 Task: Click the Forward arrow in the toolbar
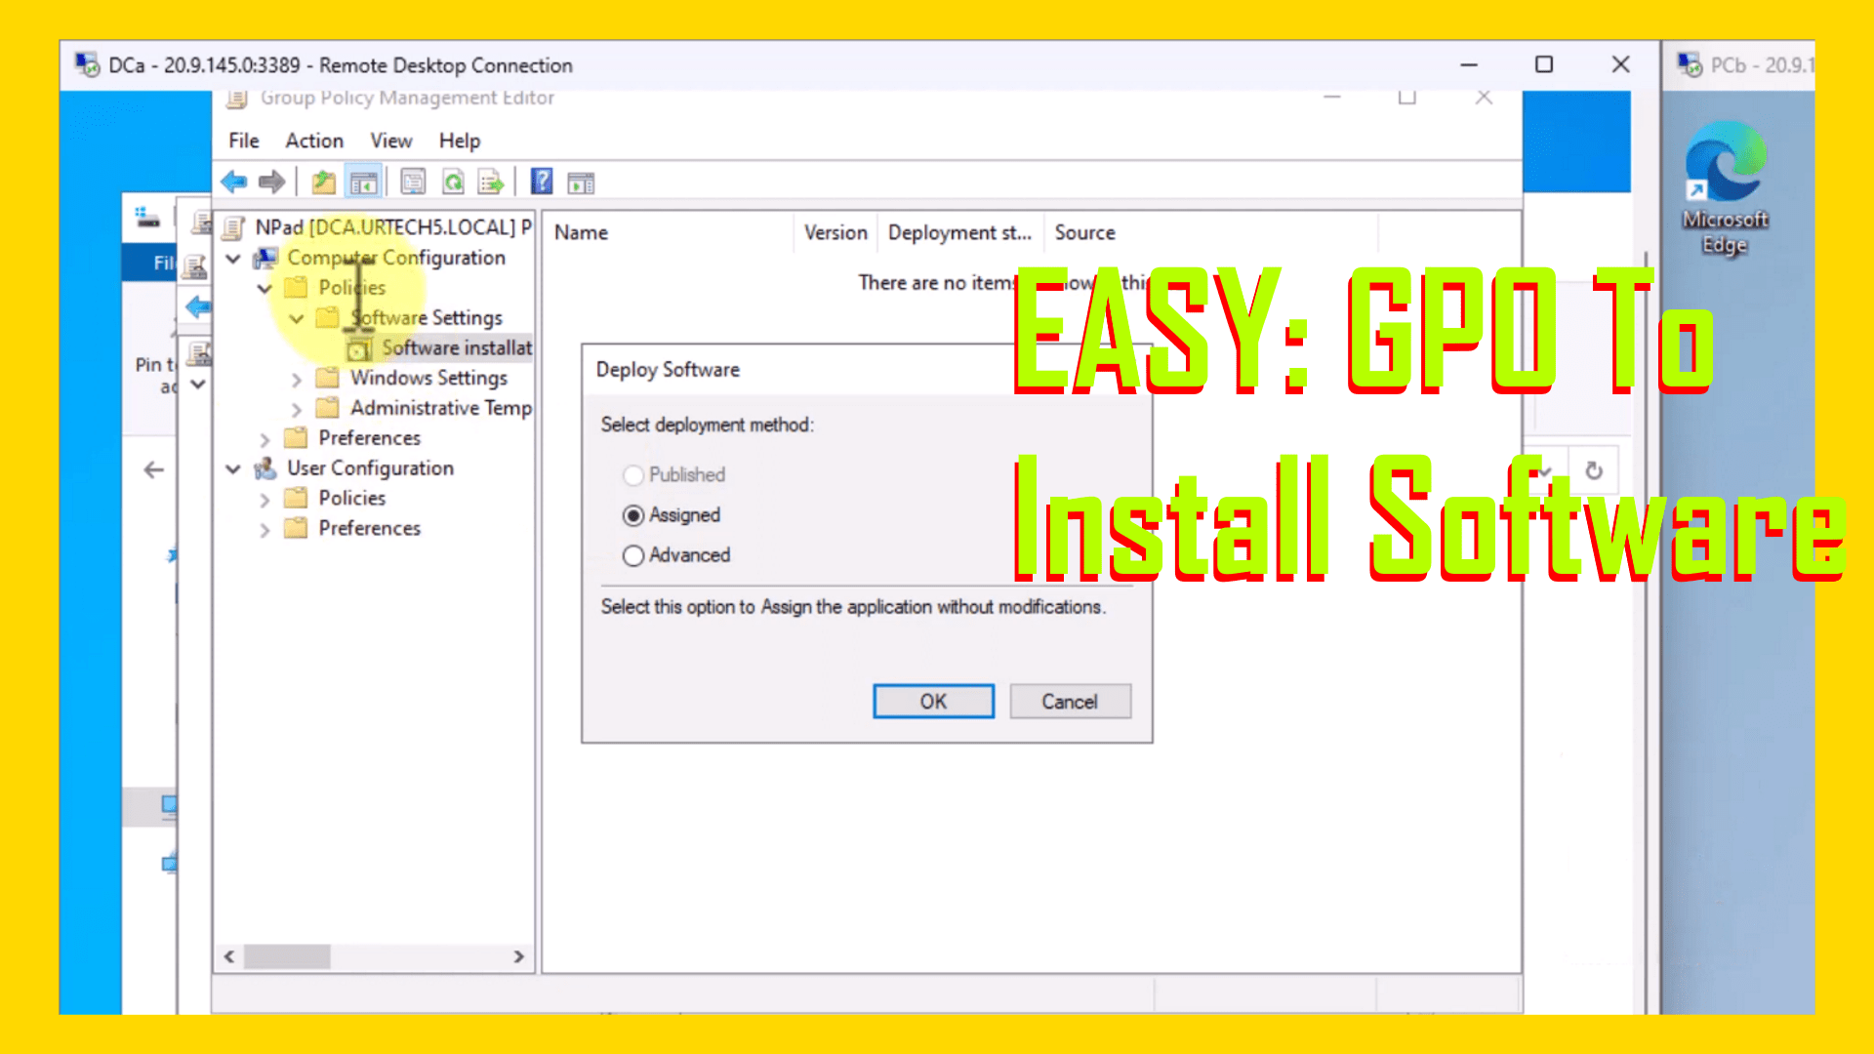[271, 182]
